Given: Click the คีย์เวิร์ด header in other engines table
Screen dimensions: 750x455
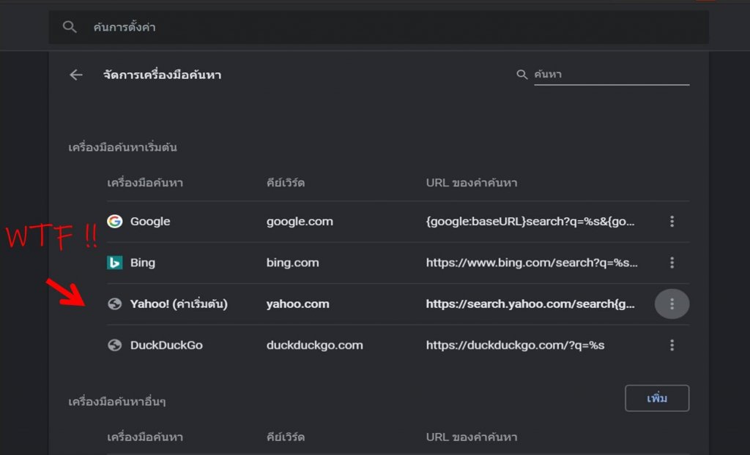Looking at the screenshot, I should pos(286,437).
